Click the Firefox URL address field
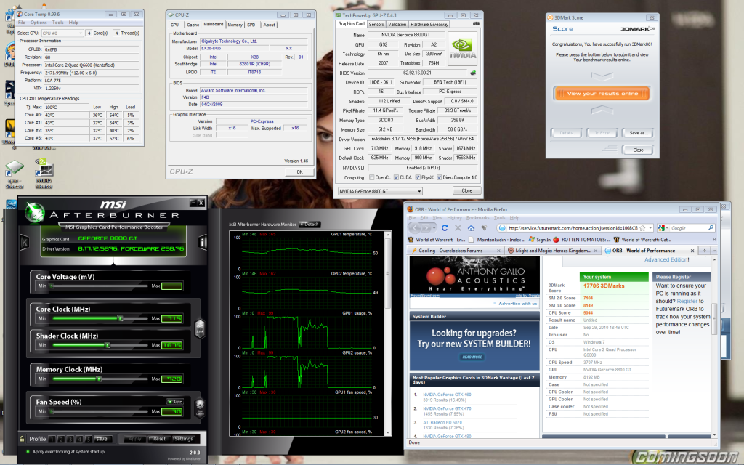This screenshot has width=744, height=465. coord(573,227)
